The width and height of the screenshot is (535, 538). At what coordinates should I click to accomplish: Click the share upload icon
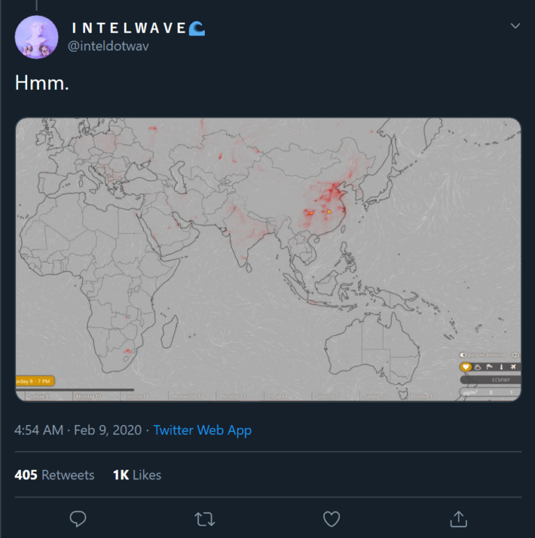tap(458, 518)
